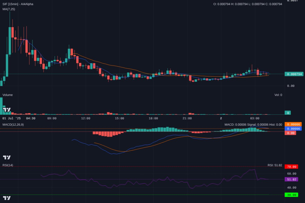
Task: Click the 21:00 time axis label
Action: pyautogui.click(x=187, y=118)
